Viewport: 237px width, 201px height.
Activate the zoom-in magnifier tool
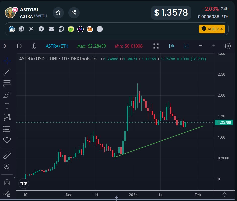(7, 167)
